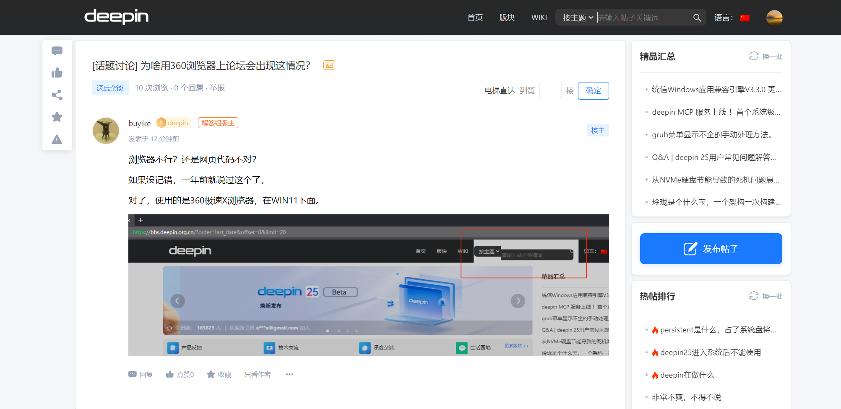The width and height of the screenshot is (841, 409).
Task: Open 版块 in the top navigation
Action: 507,18
